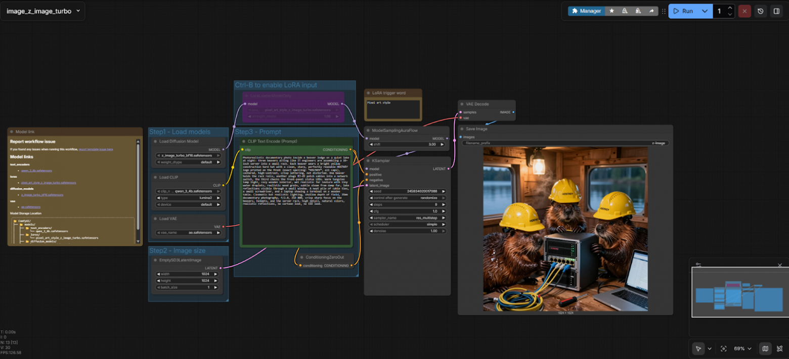Collapse the KSampler node using its dot

pos(369,161)
